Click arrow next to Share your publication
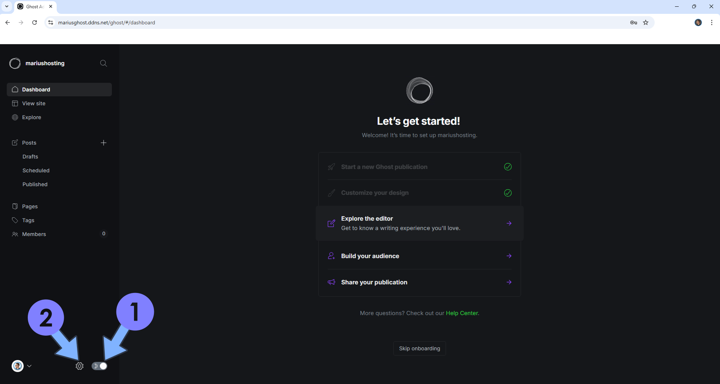This screenshot has height=384, width=720. pos(509,282)
